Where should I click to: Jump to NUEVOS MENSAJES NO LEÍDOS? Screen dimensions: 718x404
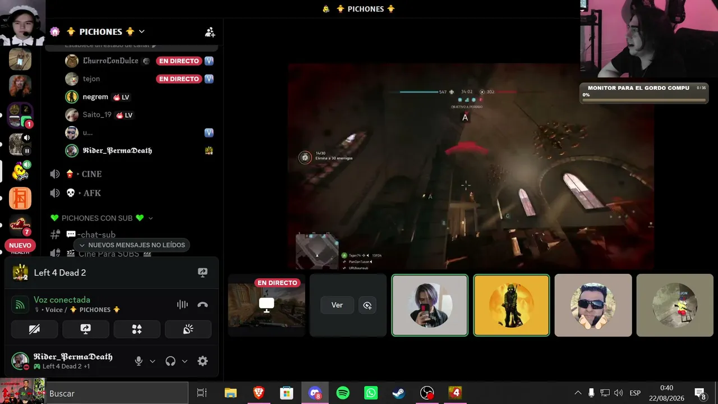coord(132,245)
